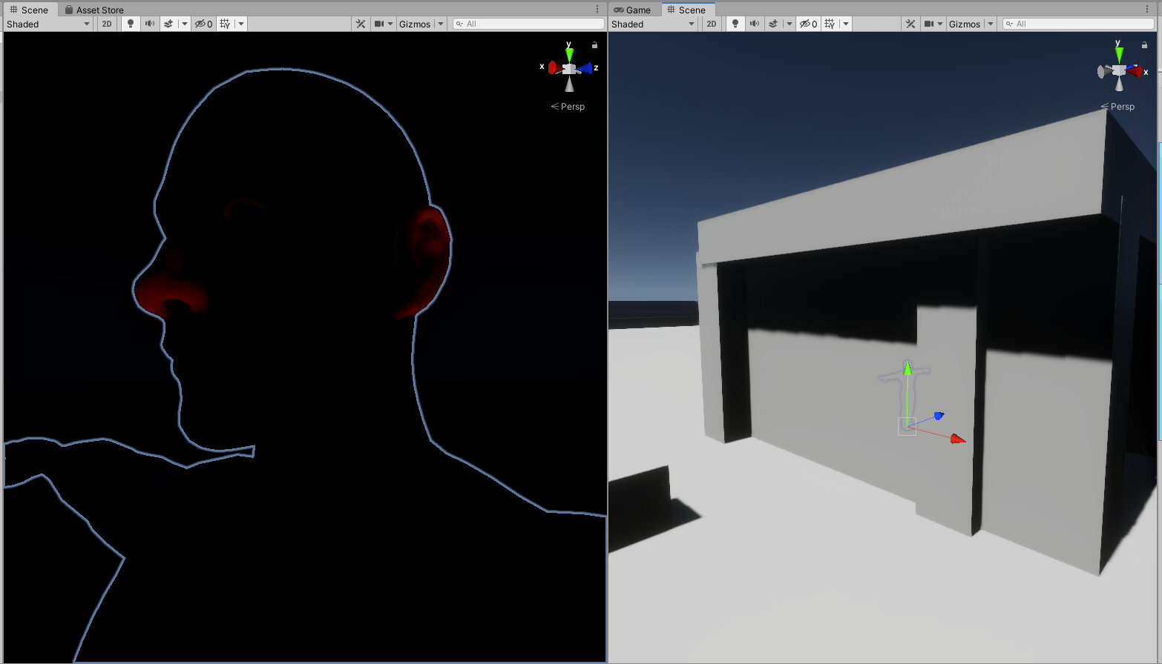Toggle scene lighting in the left Scene view

tap(131, 23)
